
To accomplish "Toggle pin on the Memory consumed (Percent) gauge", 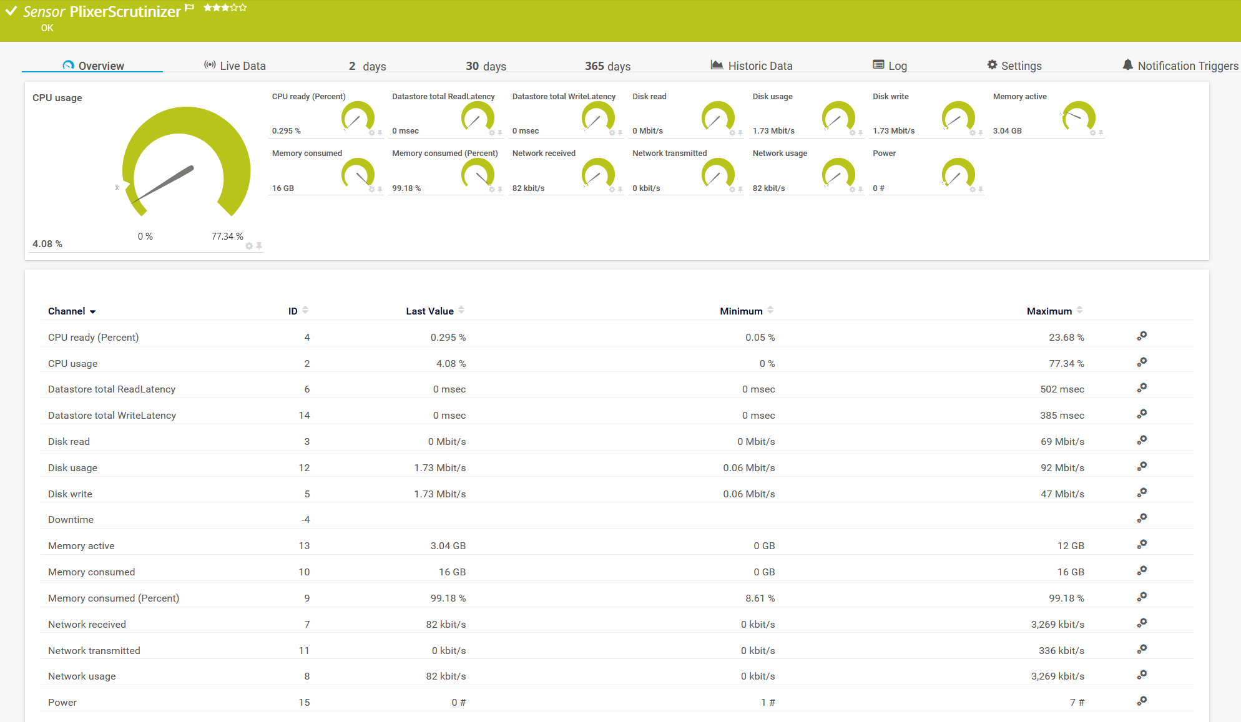I will coord(500,190).
